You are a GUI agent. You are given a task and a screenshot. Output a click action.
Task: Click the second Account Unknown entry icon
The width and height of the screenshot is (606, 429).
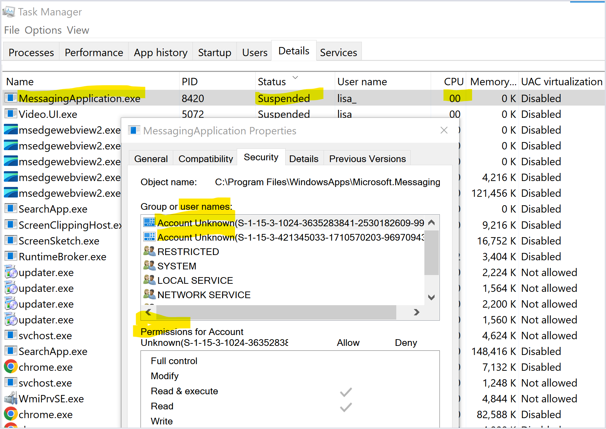[x=149, y=237]
